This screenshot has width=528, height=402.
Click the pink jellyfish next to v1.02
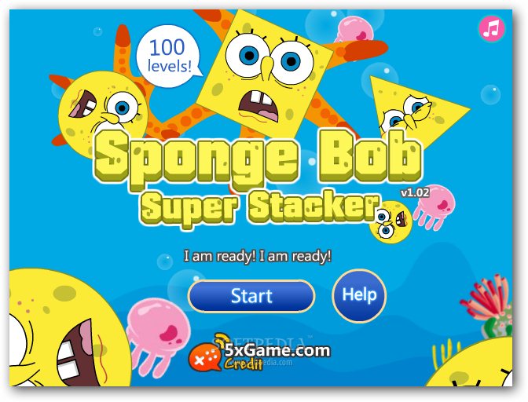[435, 206]
